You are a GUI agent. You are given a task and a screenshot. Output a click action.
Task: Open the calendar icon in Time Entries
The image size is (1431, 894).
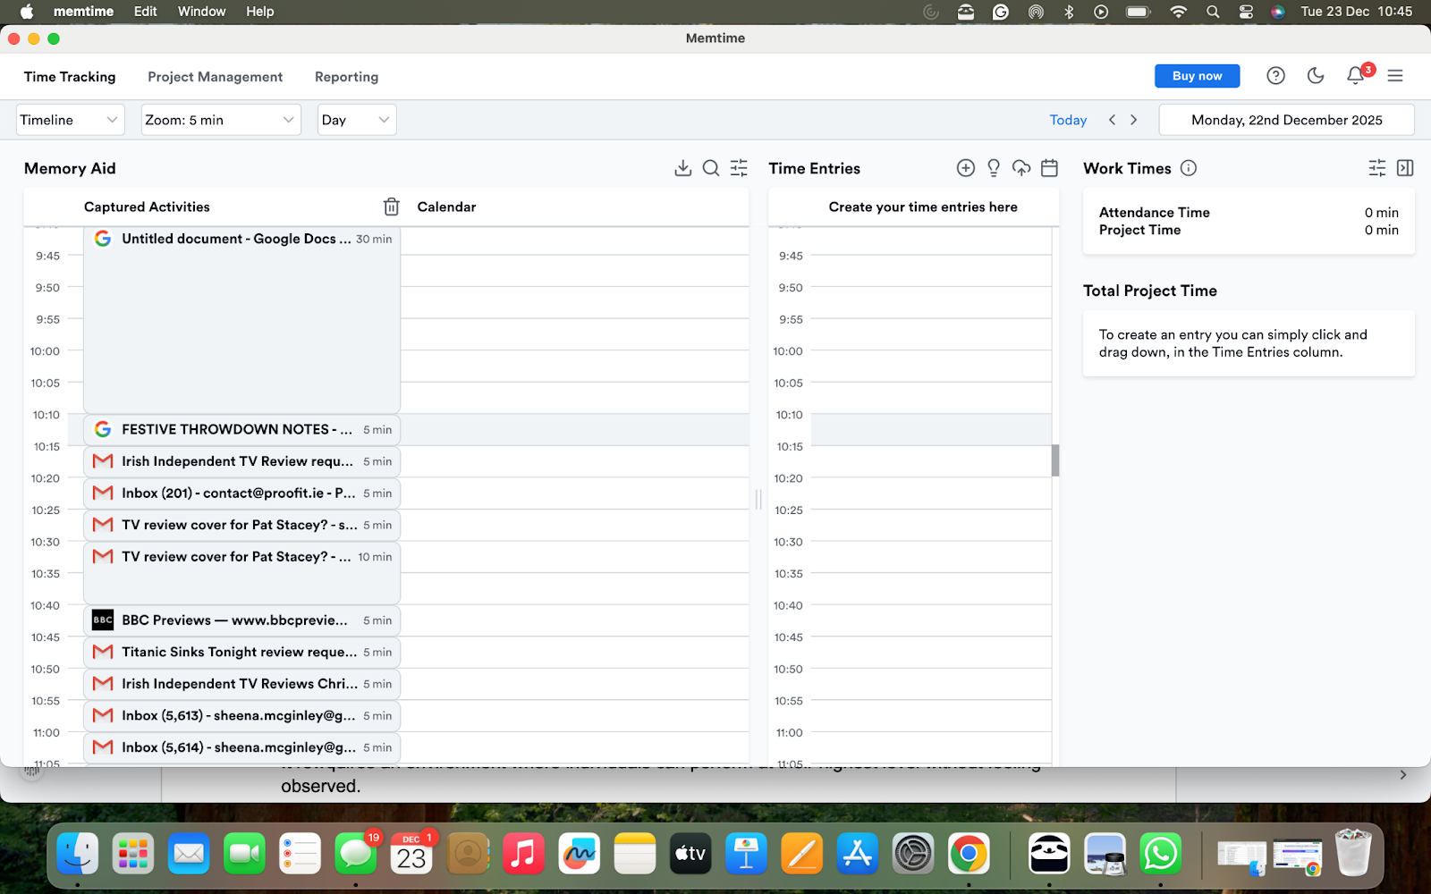pyautogui.click(x=1049, y=167)
